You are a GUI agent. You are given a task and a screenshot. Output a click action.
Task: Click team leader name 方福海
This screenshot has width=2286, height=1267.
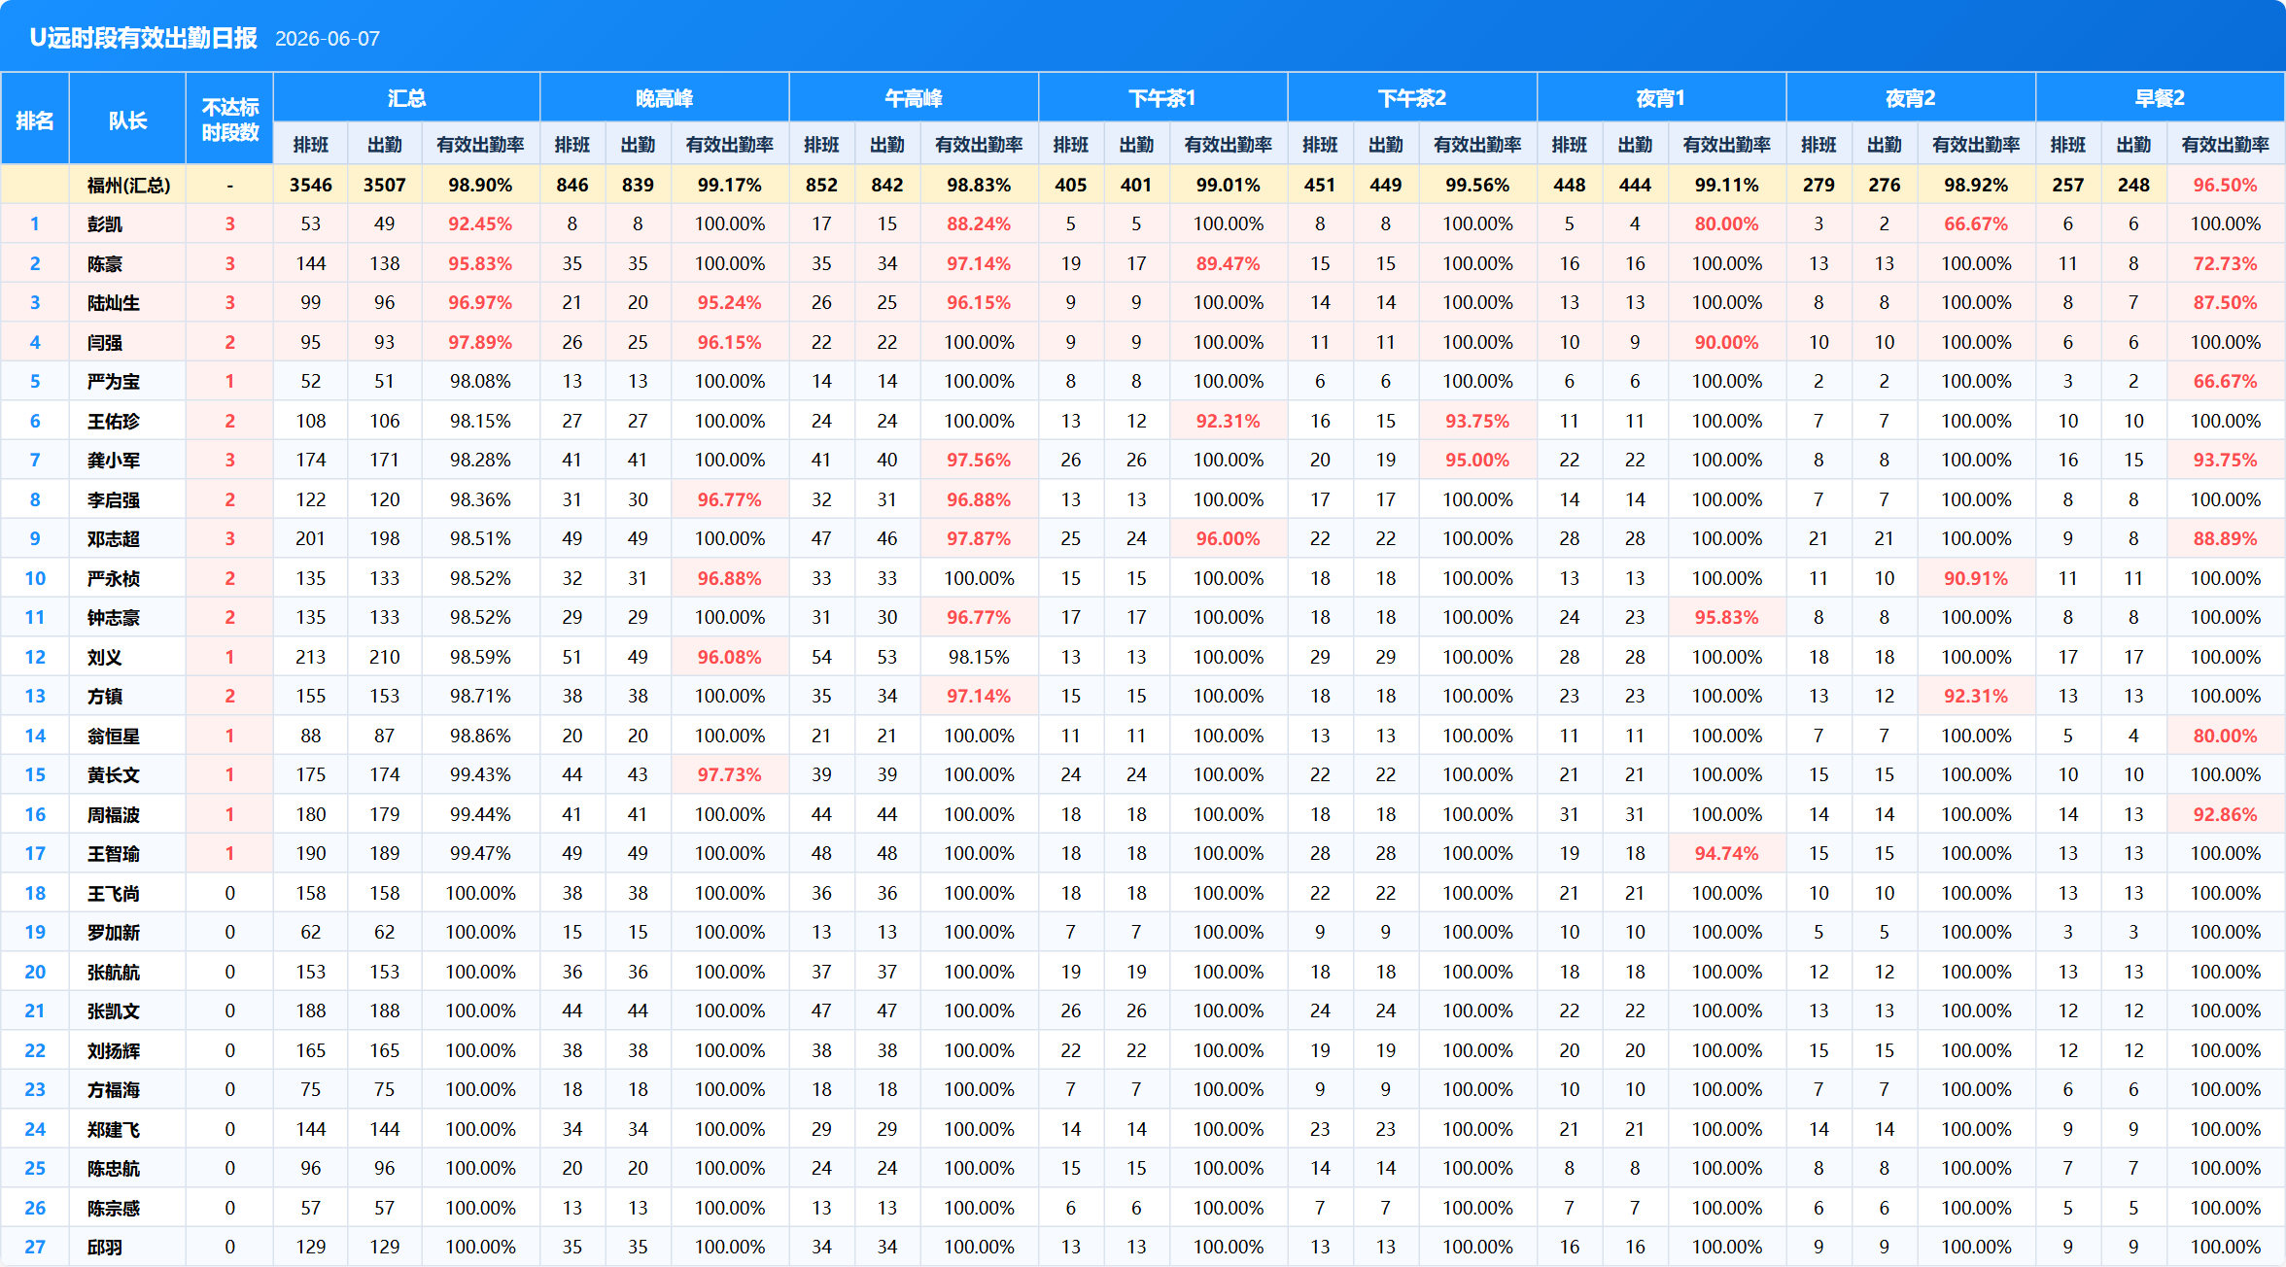[114, 1090]
